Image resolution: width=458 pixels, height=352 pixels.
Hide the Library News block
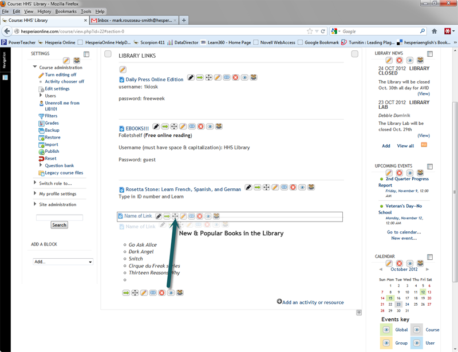[x=410, y=60]
